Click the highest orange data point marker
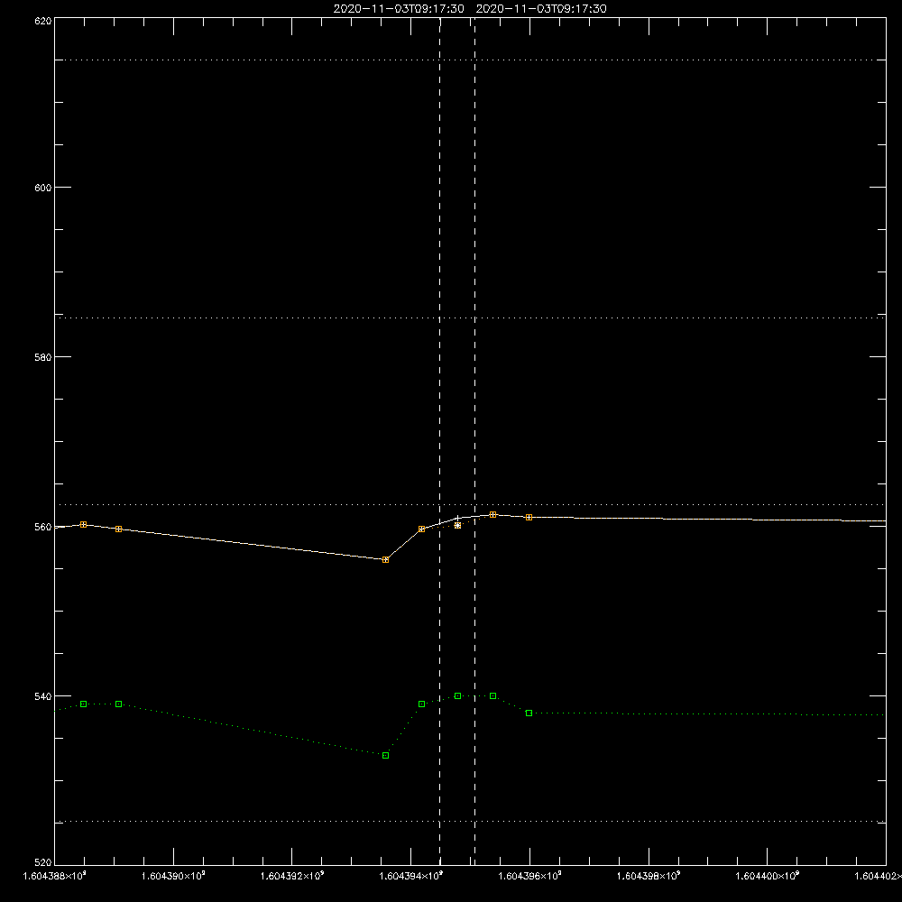This screenshot has width=902, height=902. coord(493,514)
